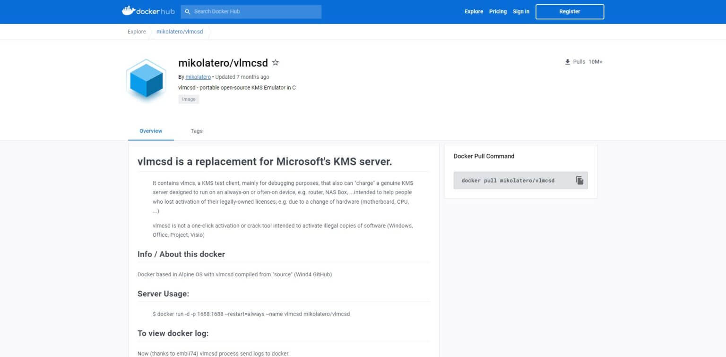This screenshot has height=357, width=726.
Task: Click the download icon next to Pulls count
Action: click(x=567, y=61)
